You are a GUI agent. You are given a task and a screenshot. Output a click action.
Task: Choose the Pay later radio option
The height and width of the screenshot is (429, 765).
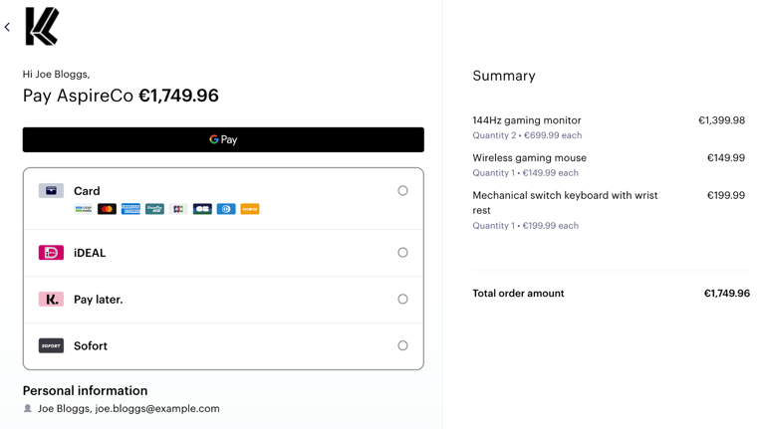[x=402, y=299]
